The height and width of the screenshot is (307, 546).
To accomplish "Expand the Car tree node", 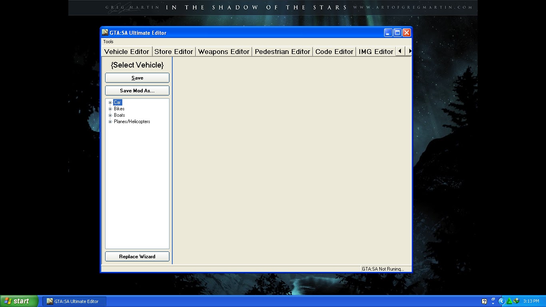I will [110, 102].
